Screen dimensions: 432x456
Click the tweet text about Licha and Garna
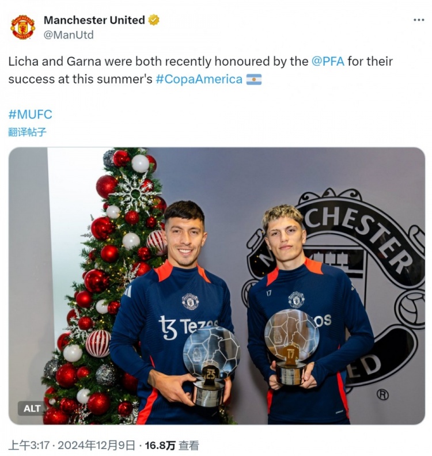(x=200, y=70)
